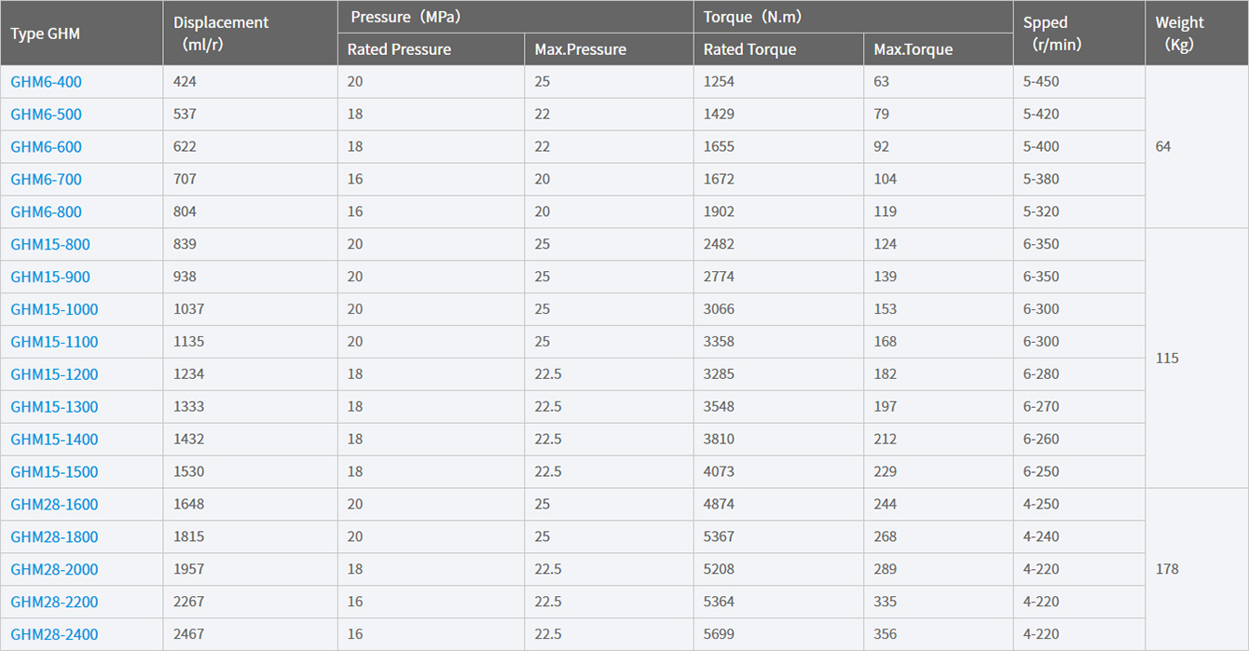Click the Rated Torque column header

click(749, 49)
